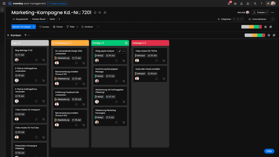Click Pakete anzeigen button
This screenshot has height=157, width=279.
click(x=57, y=3)
